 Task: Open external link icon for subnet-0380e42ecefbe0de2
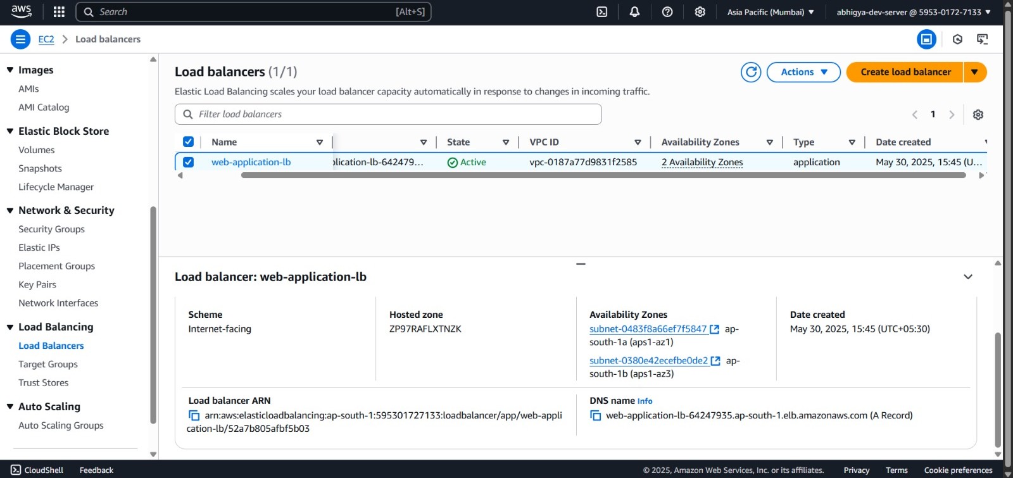[x=715, y=361]
